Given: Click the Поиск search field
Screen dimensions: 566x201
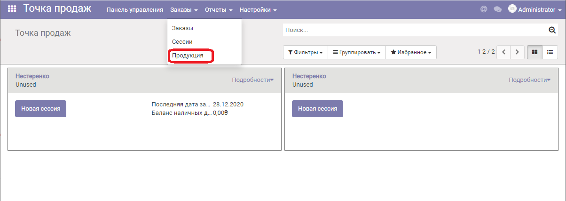Looking at the screenshot, I should pyautogui.click(x=414, y=30).
